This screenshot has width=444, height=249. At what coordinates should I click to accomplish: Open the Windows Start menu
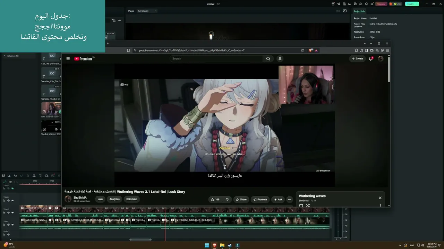click(207, 246)
